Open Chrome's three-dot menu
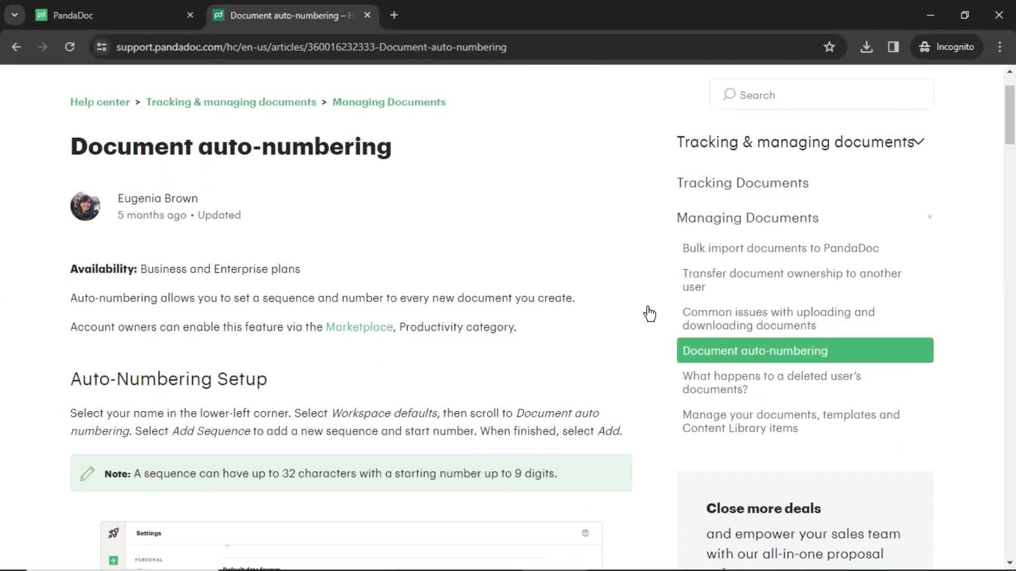Screen dimensions: 1016x571 [x=1000, y=47]
